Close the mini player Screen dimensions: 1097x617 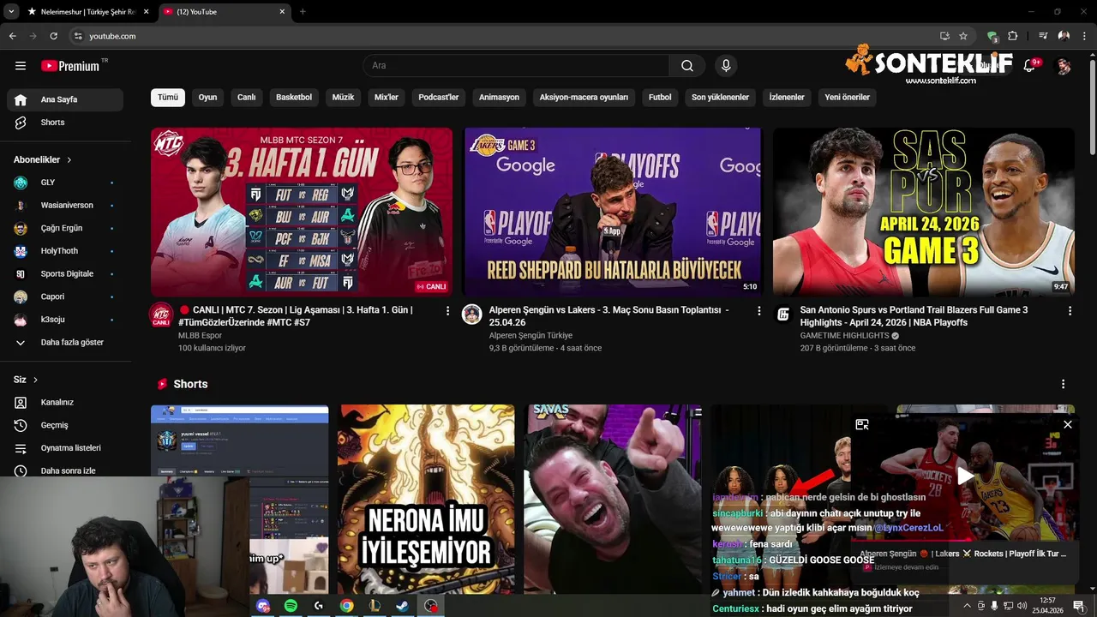pos(1068,424)
